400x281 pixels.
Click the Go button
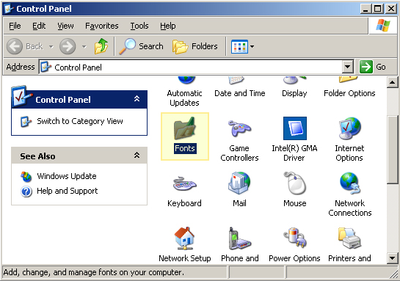point(373,67)
